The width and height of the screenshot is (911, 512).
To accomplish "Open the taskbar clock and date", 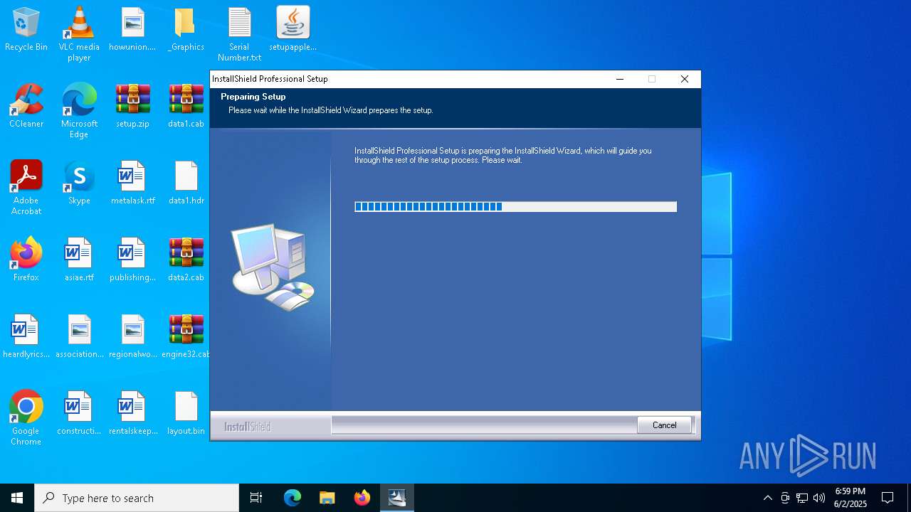I will pos(851,498).
